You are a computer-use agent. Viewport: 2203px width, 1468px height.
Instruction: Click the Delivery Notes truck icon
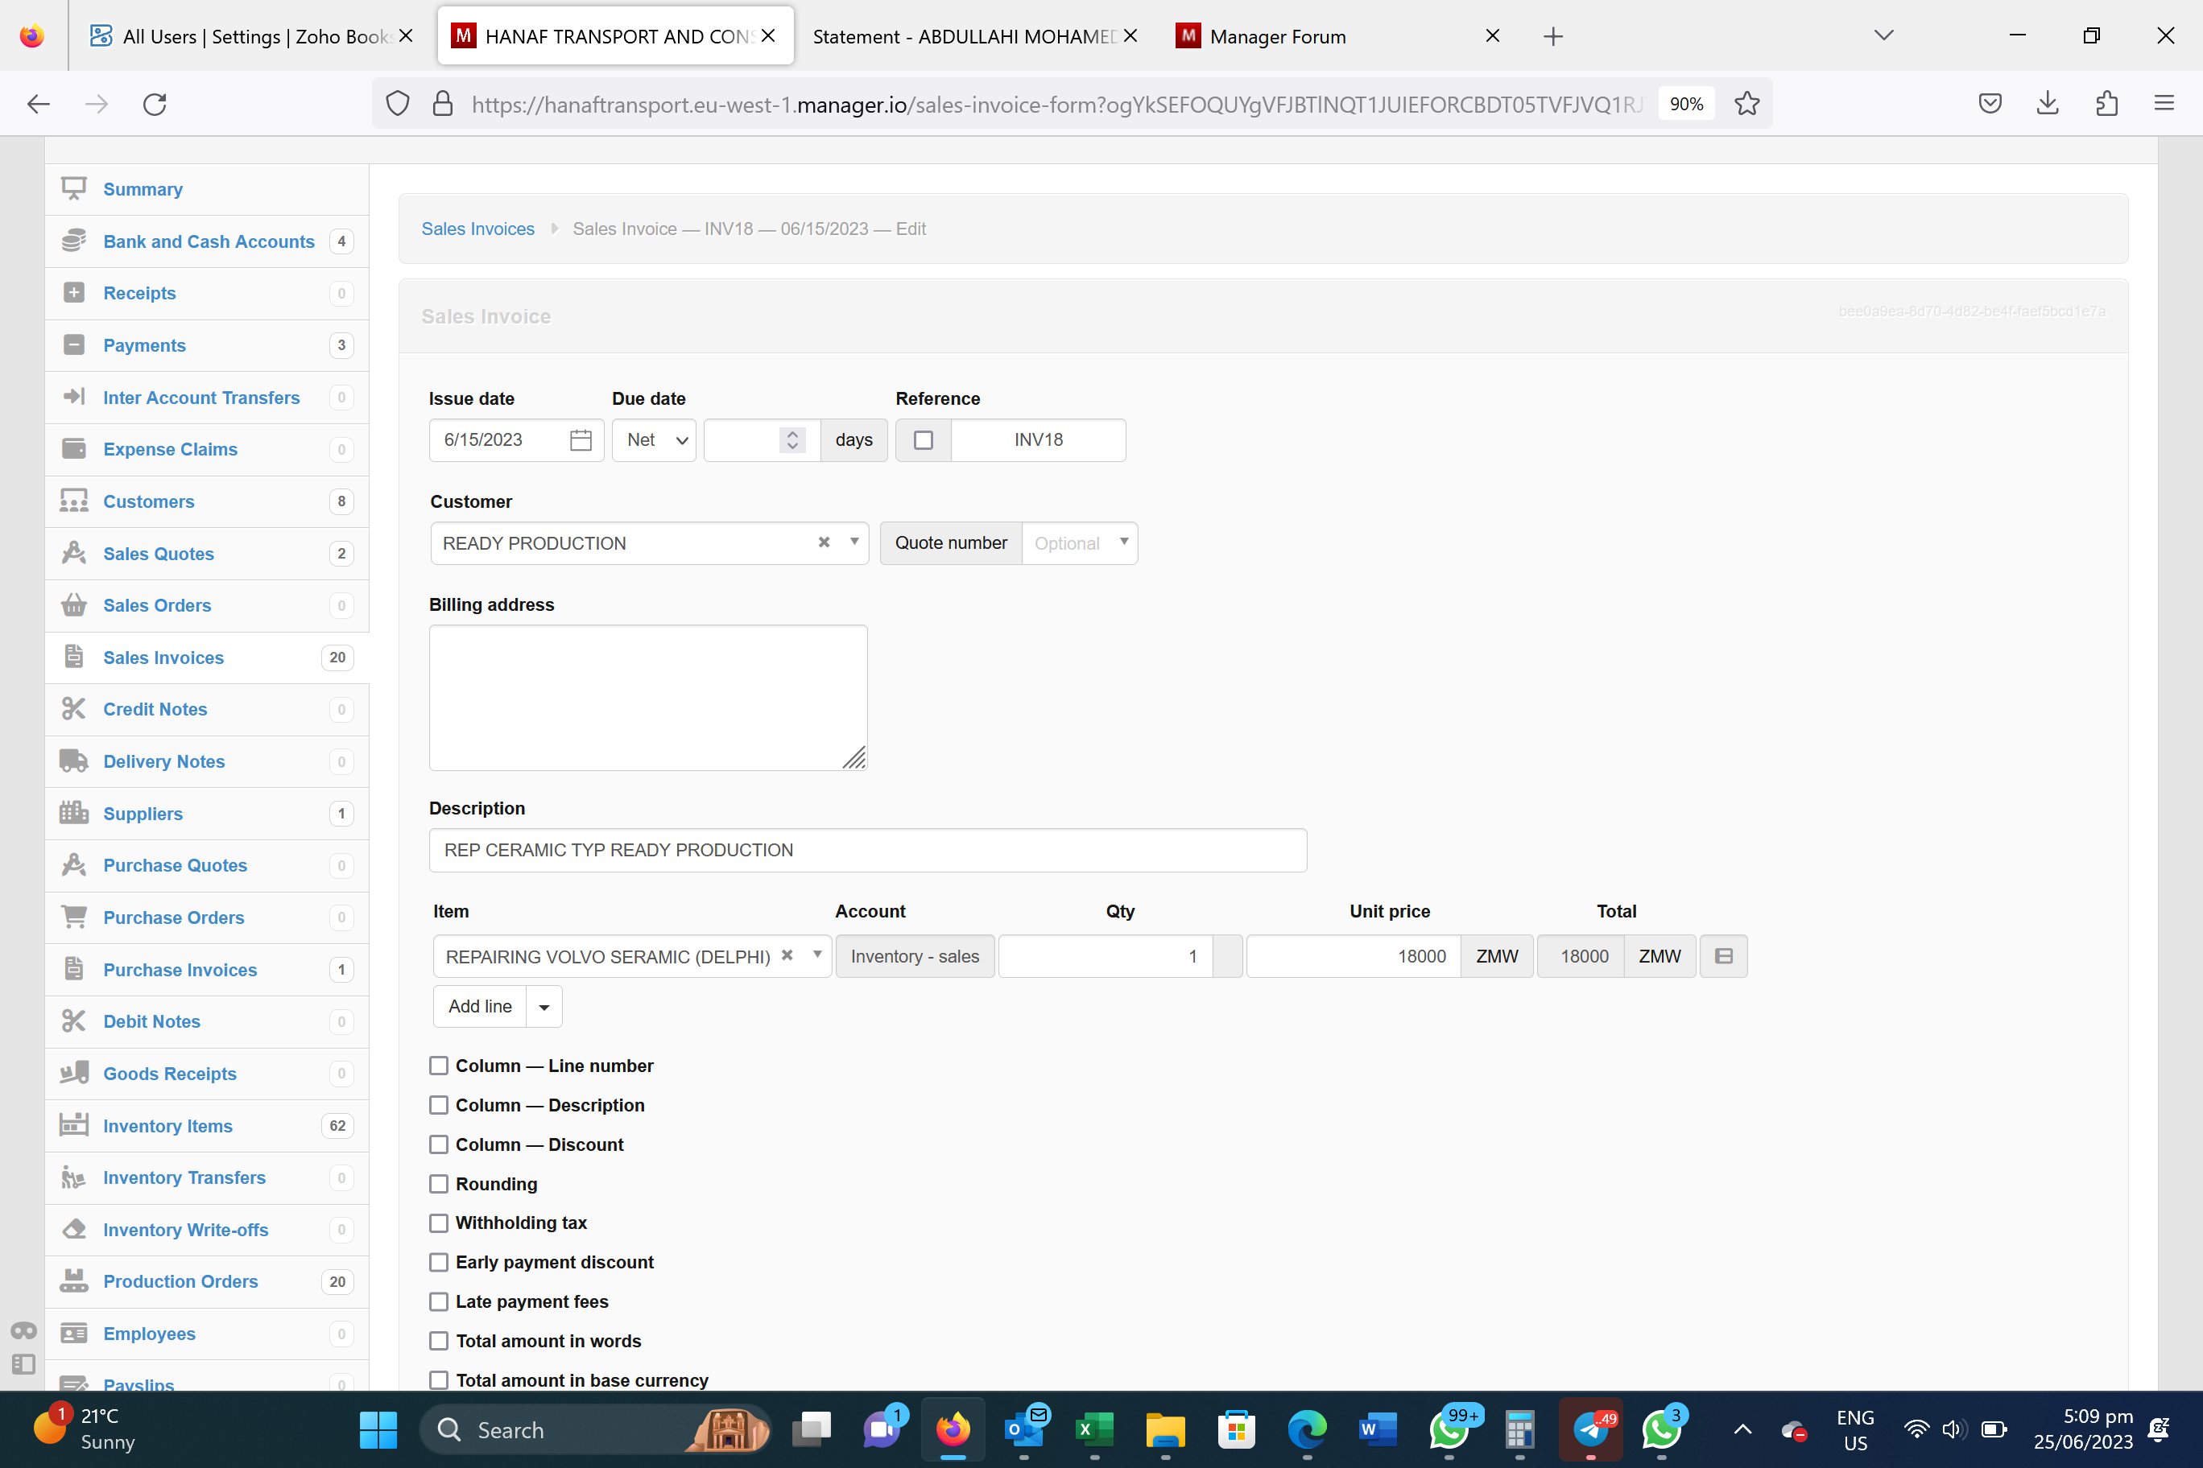[x=73, y=761]
